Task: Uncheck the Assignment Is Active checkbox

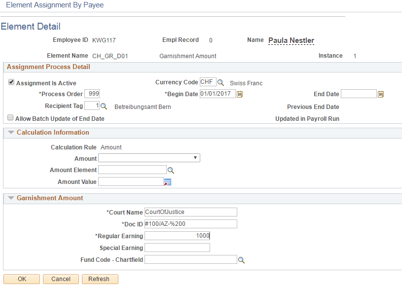Action: [11, 82]
